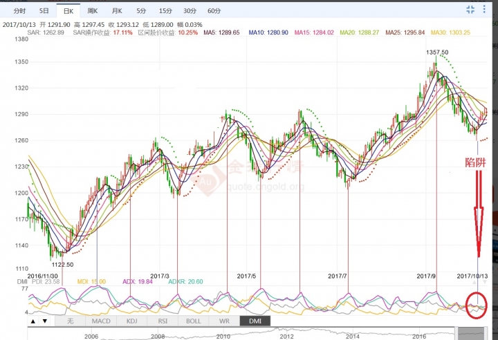Enable the MACD indicator
Image resolution: width=498 pixels, height=340 pixels.
[101, 321]
